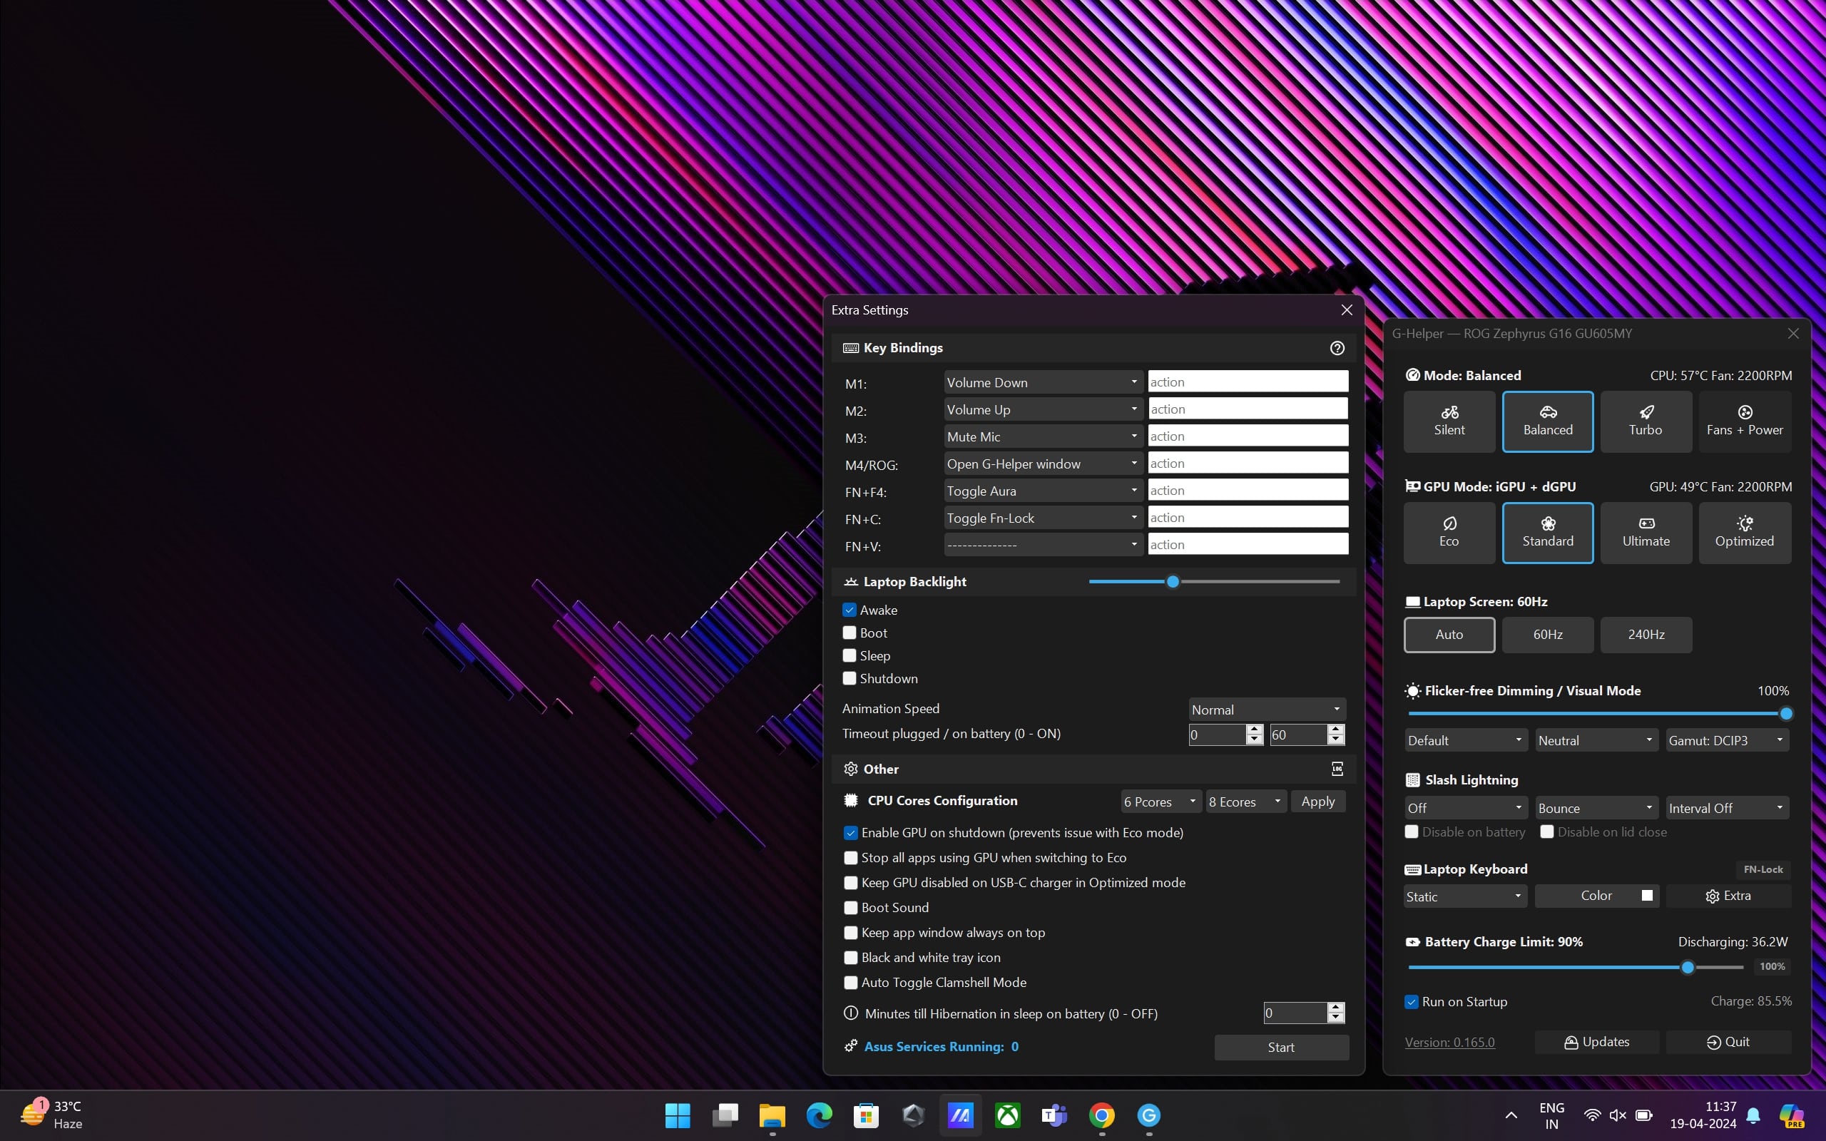Expand the Slash Lightning animation dropdown
The image size is (1826, 1141).
(x=1595, y=807)
